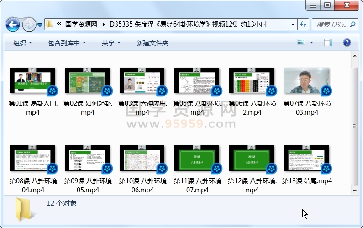Click the D35335 朱彦泽 folder breadcrumb
The height and width of the screenshot is (228, 363).
coord(188,24)
